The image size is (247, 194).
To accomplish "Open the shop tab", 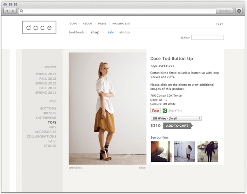I will pyautogui.click(x=95, y=32).
